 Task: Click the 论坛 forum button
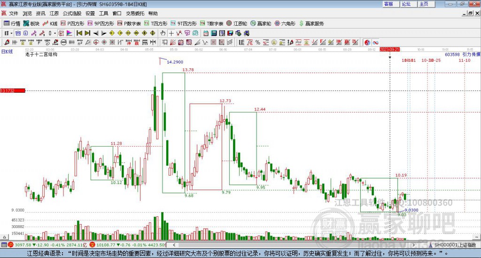tap(409, 4)
